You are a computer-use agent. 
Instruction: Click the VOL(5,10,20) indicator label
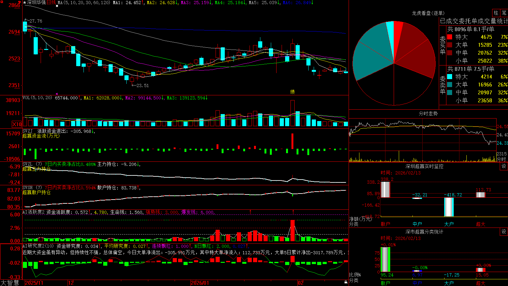point(37,98)
